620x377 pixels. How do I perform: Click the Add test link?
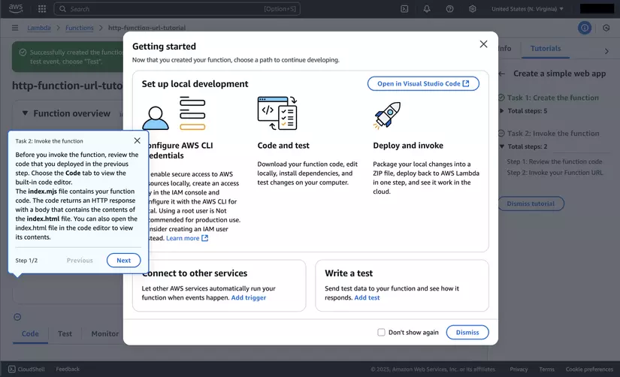367,297
